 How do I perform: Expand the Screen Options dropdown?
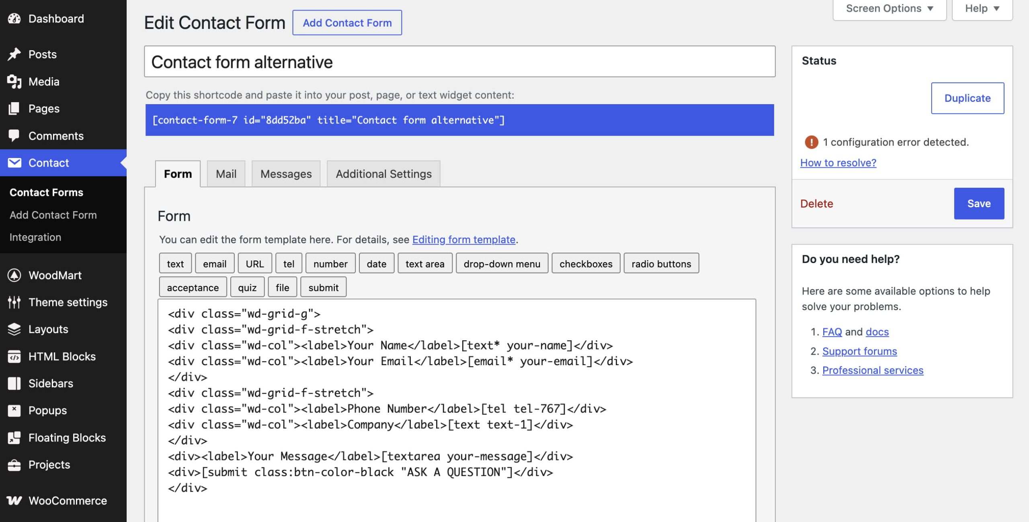[x=890, y=9]
